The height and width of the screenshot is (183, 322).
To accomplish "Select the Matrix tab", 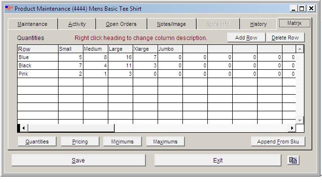I will [x=294, y=23].
